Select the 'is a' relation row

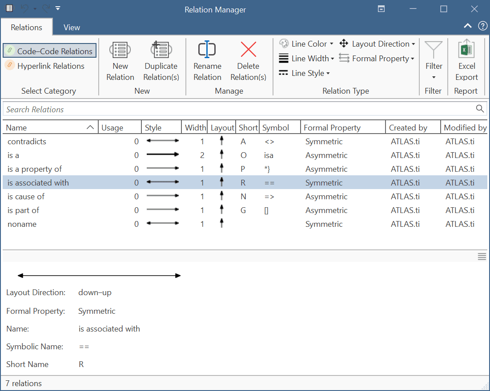[245, 155]
